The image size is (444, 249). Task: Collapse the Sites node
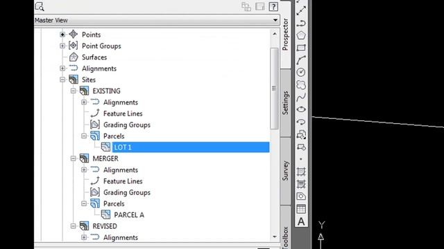point(62,80)
